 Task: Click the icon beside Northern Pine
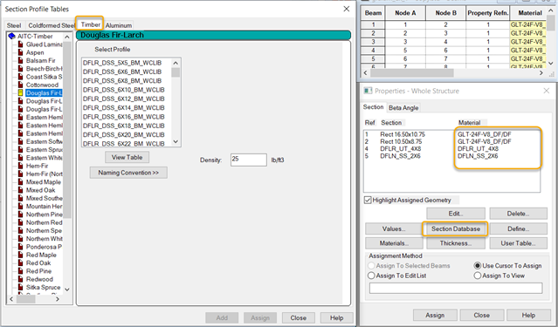[x=21, y=215]
